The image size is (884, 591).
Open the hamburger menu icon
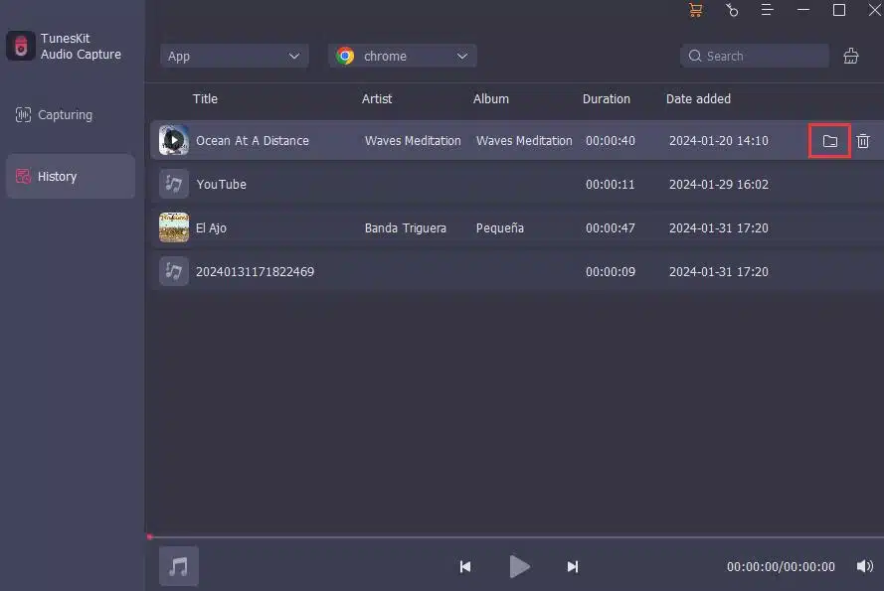tap(767, 10)
